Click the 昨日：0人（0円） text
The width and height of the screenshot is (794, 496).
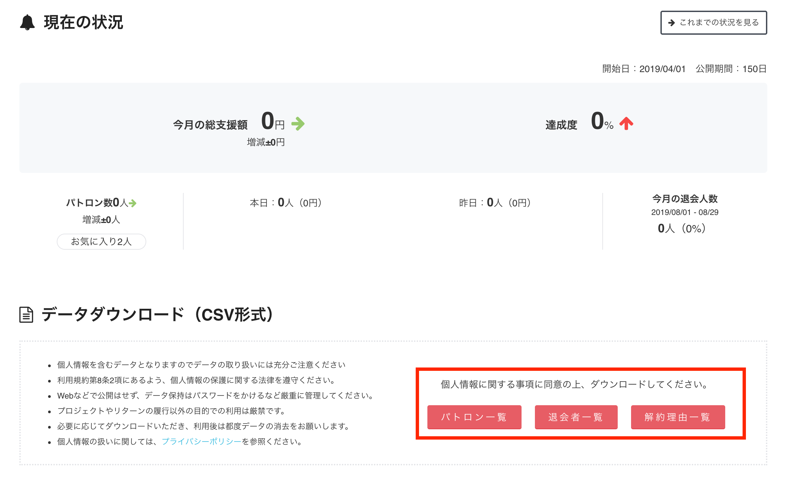pos(495,203)
